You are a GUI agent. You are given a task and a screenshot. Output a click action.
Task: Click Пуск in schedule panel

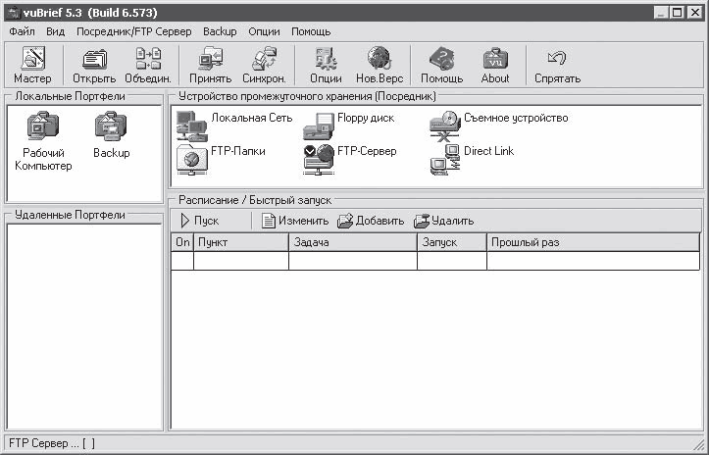(x=199, y=221)
